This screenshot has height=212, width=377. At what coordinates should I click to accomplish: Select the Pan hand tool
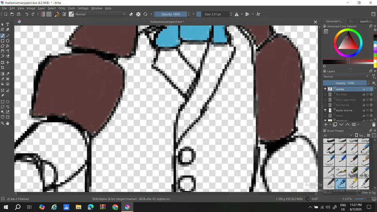8,123
